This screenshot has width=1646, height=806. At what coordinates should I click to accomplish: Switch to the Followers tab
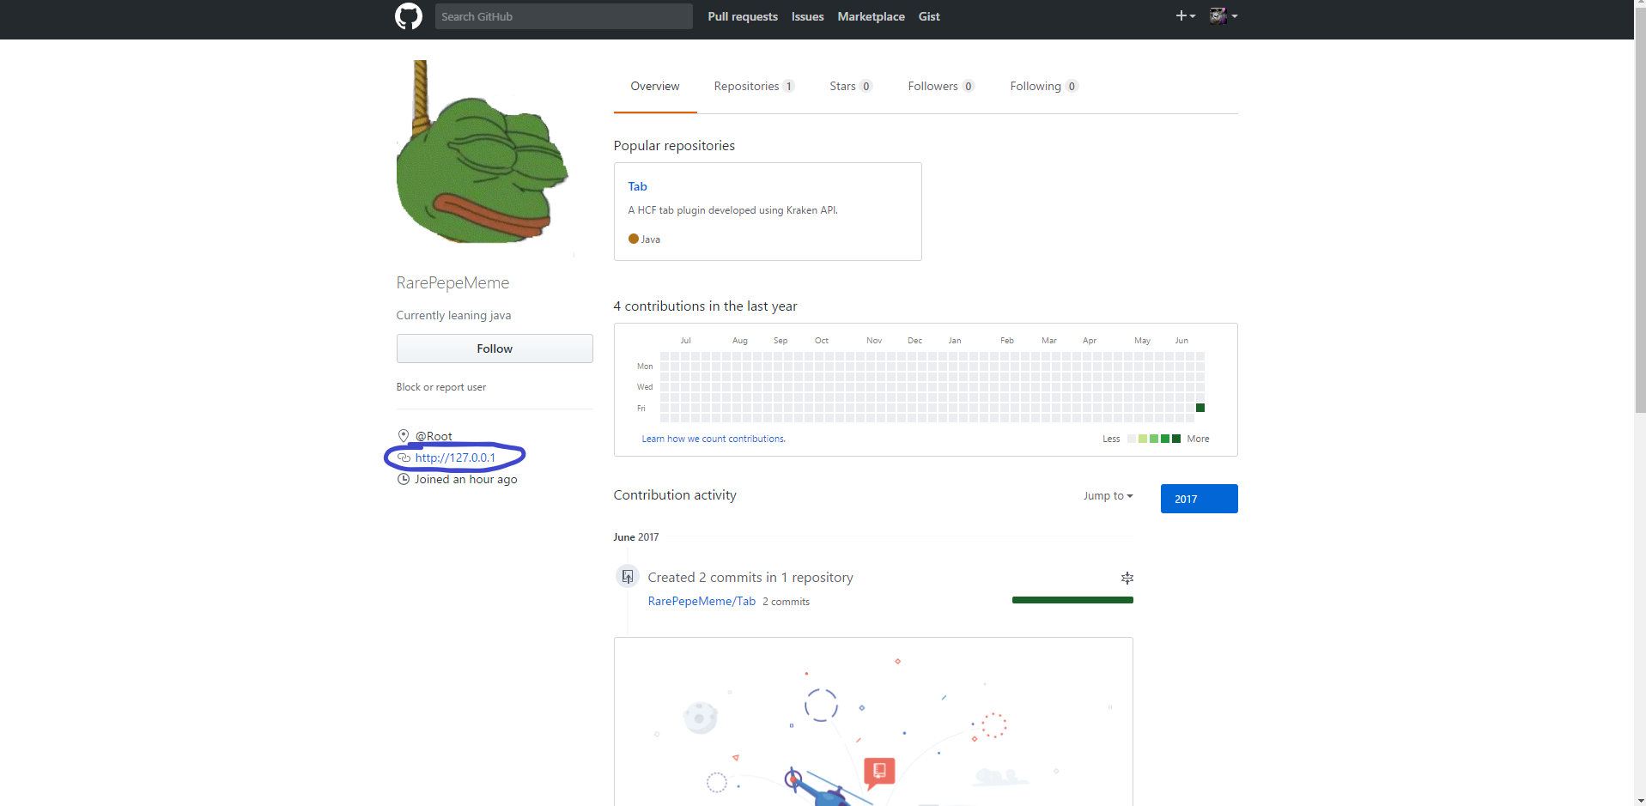tap(941, 86)
